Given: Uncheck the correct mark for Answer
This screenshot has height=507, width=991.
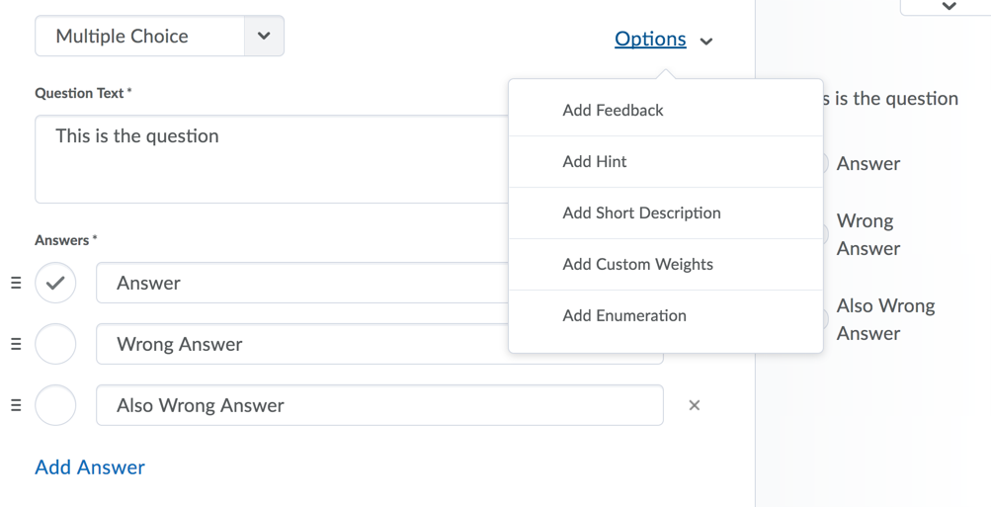Looking at the screenshot, I should [x=55, y=283].
